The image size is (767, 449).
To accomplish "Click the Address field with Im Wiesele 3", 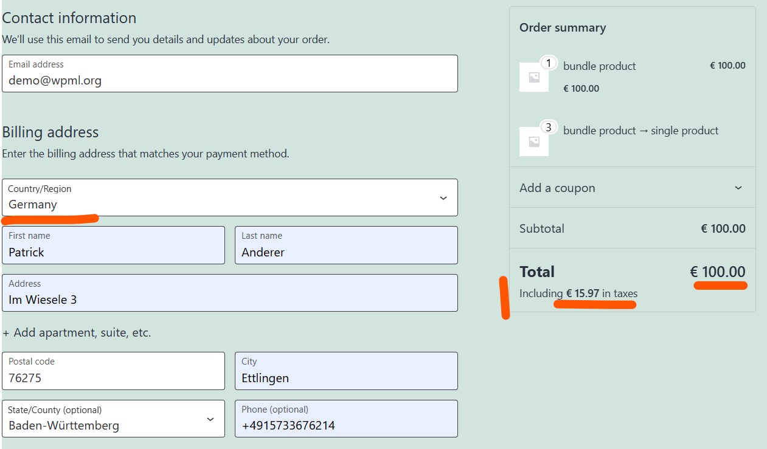I will click(229, 293).
